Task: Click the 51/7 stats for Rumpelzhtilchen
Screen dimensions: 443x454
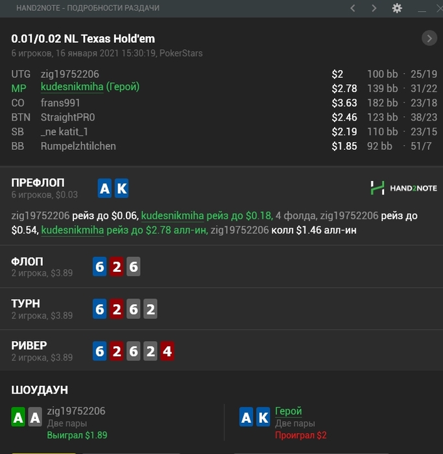Action: (421, 146)
